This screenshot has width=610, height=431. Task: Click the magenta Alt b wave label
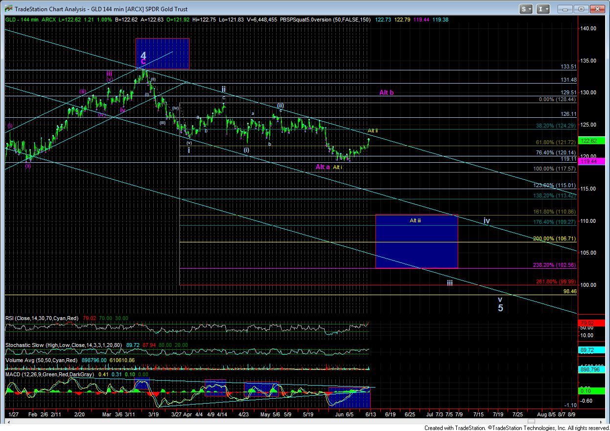[386, 92]
